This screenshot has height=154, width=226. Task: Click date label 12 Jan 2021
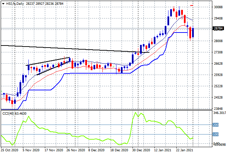pyautogui.click(x=163, y=150)
